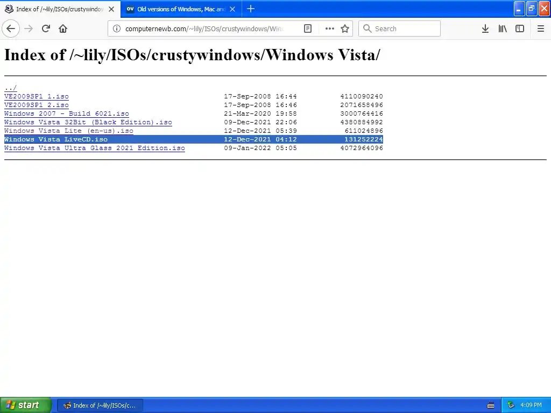Toggle reader view in address bar
551x413 pixels.
(308, 29)
